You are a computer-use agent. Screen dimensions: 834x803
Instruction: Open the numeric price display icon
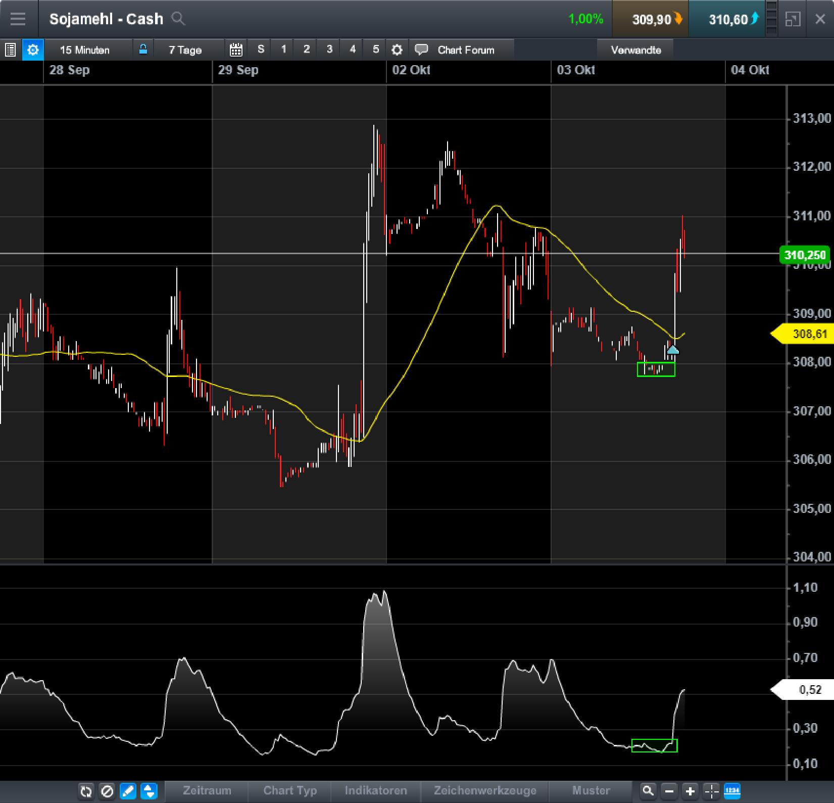pyautogui.click(x=733, y=791)
